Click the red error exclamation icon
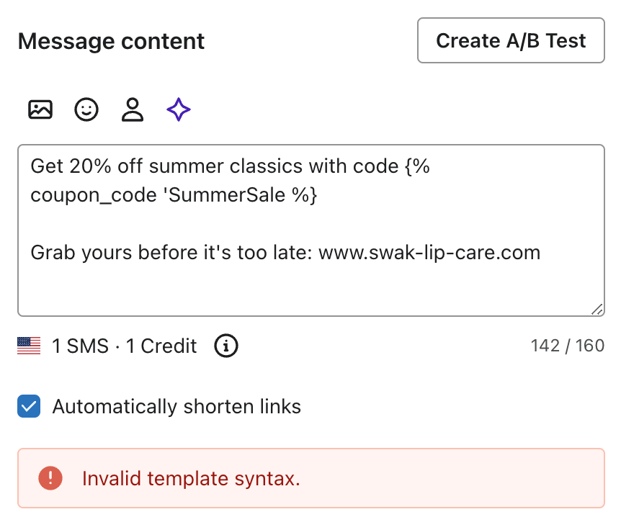 50,478
